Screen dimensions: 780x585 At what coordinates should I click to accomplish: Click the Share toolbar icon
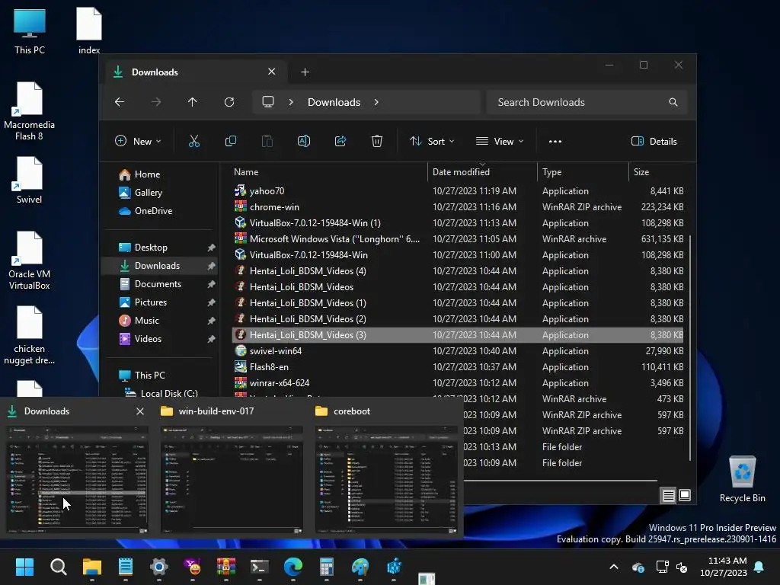pos(340,141)
